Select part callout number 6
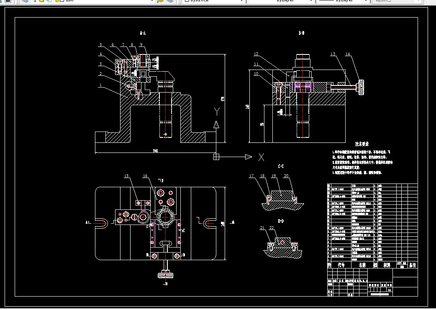 [x=113, y=44]
